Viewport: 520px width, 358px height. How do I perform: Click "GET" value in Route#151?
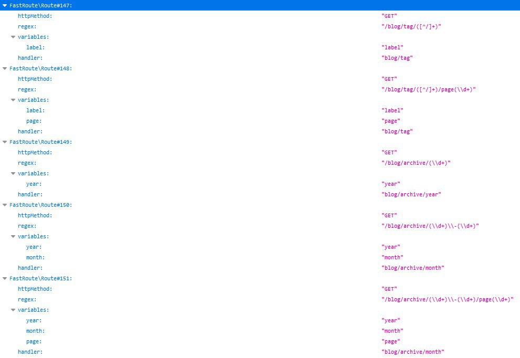click(389, 289)
